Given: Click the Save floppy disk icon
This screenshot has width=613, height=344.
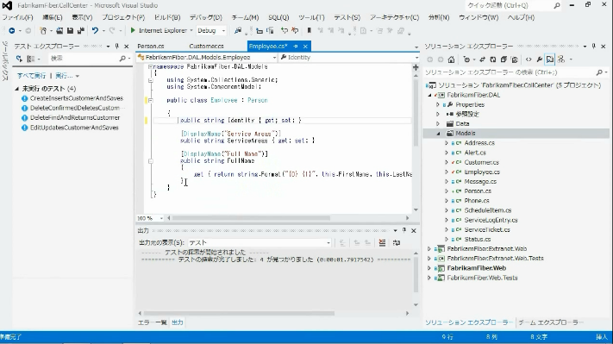Looking at the screenshot, I should 71,30.
